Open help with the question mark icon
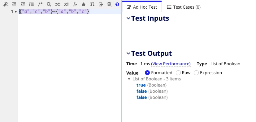Screen dimensions: 256x122 coord(117,4)
